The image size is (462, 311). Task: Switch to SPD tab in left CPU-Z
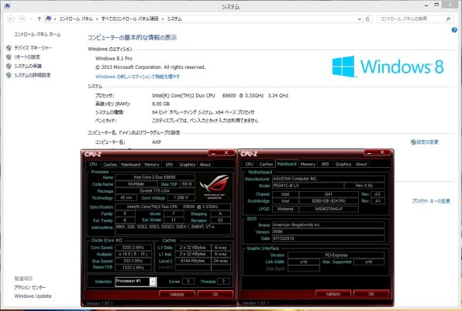169,165
